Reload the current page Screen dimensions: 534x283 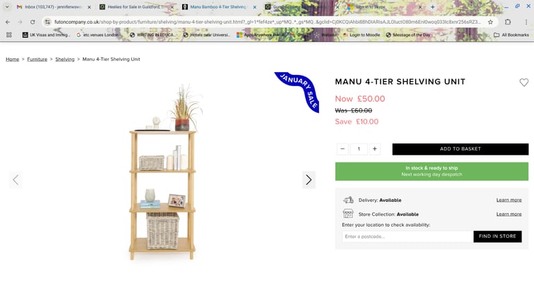[x=33, y=22]
